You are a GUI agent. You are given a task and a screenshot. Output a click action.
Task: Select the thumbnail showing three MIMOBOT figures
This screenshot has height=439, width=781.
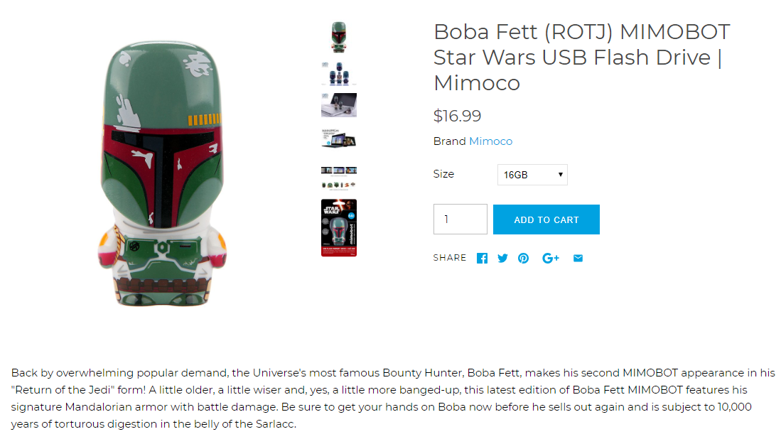click(339, 73)
